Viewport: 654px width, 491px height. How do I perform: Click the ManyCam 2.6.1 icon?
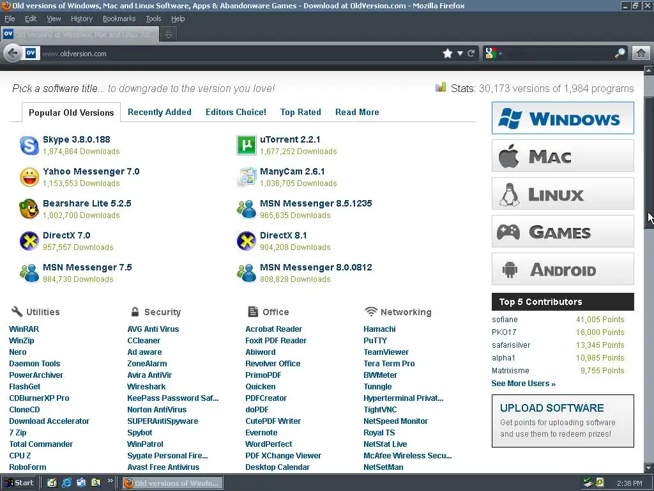(x=247, y=177)
